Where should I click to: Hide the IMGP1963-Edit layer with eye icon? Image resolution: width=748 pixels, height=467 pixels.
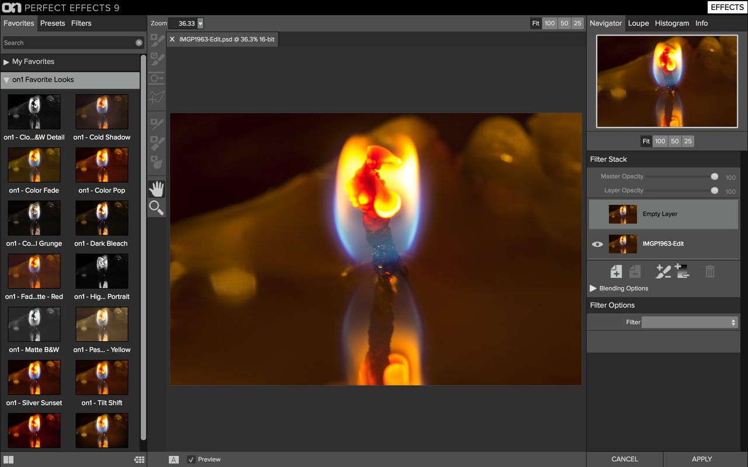point(597,244)
